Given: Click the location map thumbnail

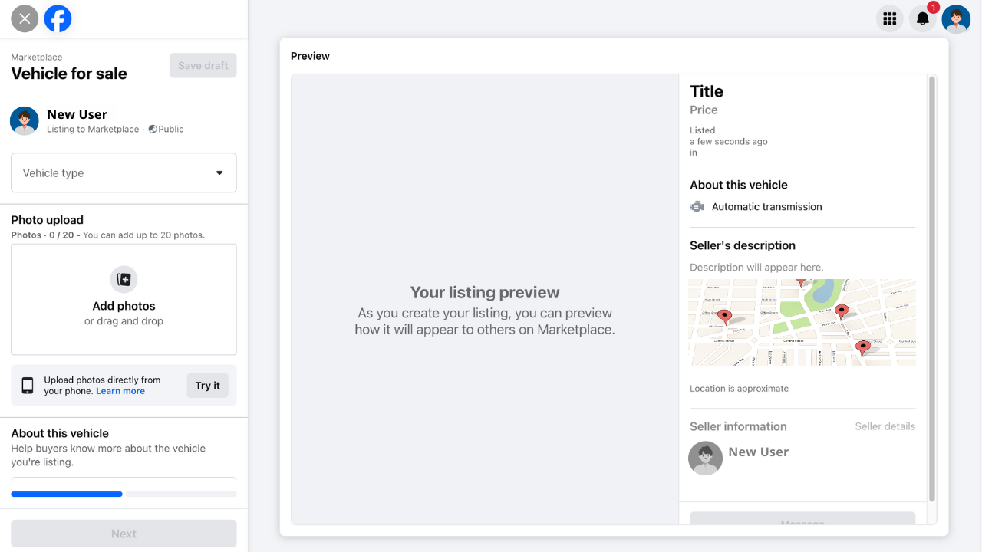Looking at the screenshot, I should [802, 323].
